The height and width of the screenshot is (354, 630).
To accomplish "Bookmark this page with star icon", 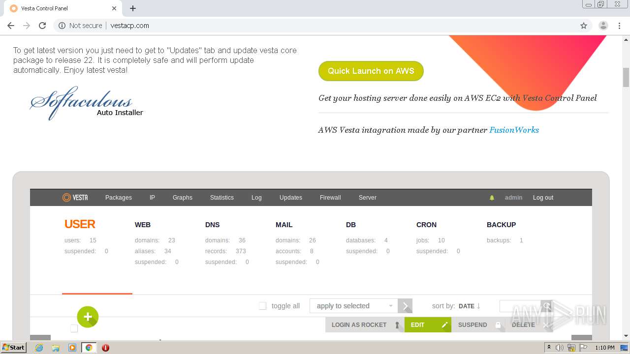I will tap(584, 26).
